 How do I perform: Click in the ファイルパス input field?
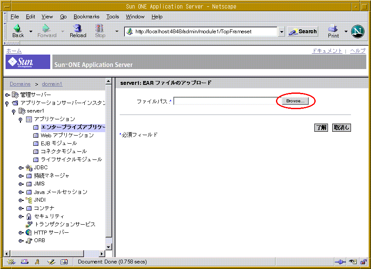coord(227,101)
